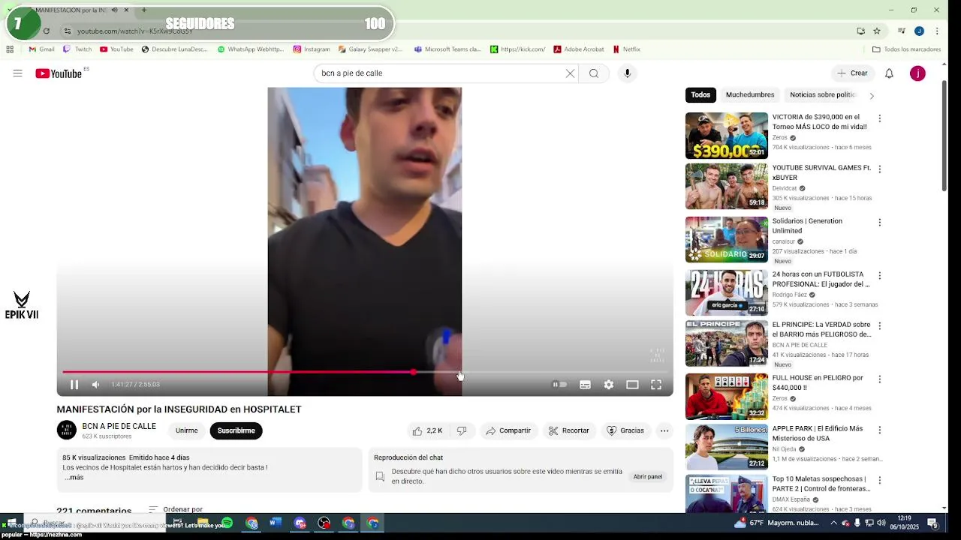The image size is (961, 540).
Task: Open the Adobe Acrobat bookmark
Action: [579, 49]
